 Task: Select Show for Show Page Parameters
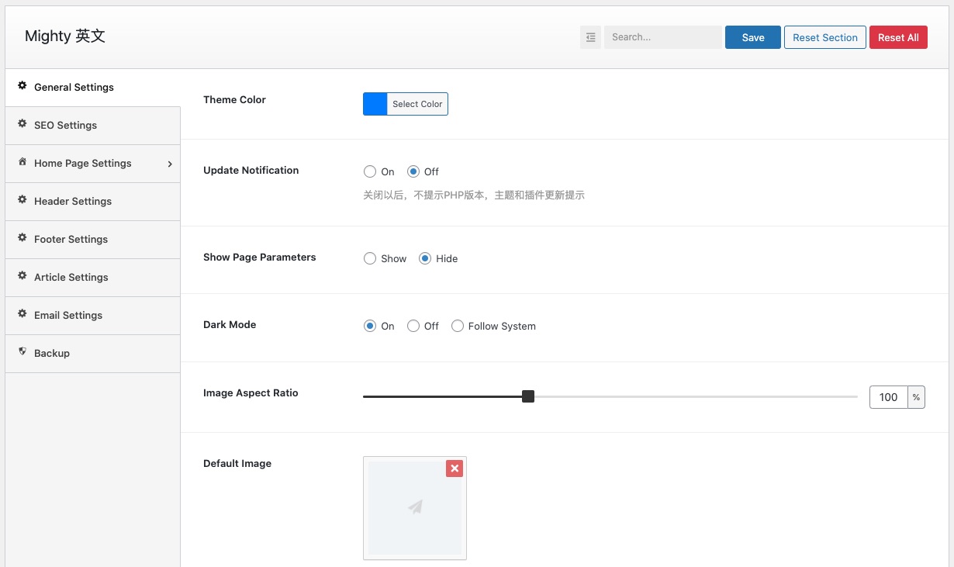(x=370, y=259)
